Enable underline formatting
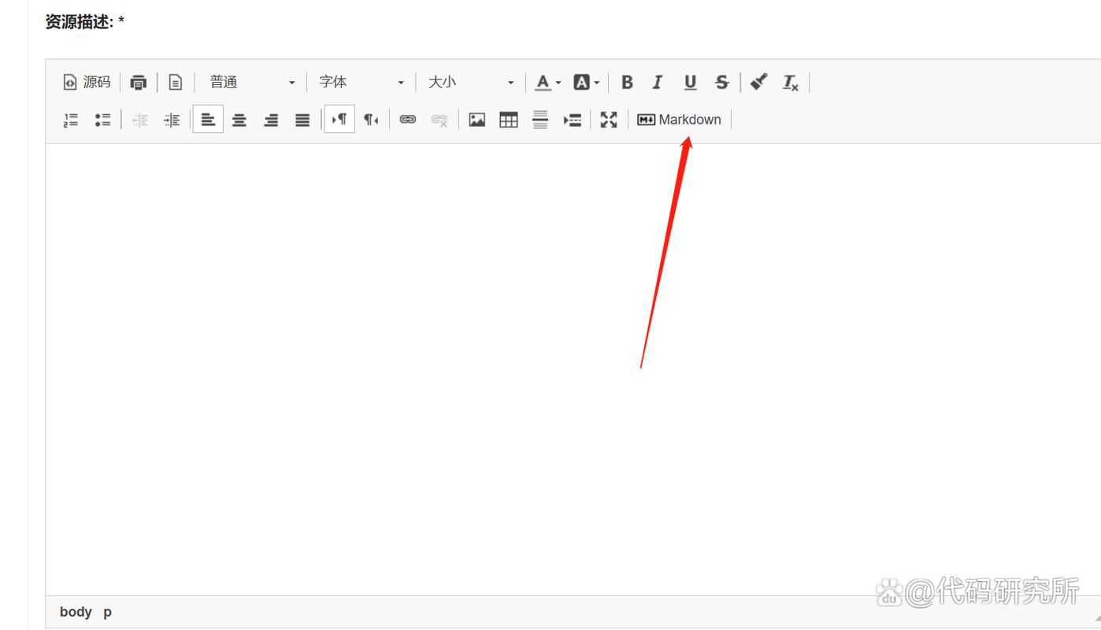The height and width of the screenshot is (630, 1101). [x=690, y=82]
